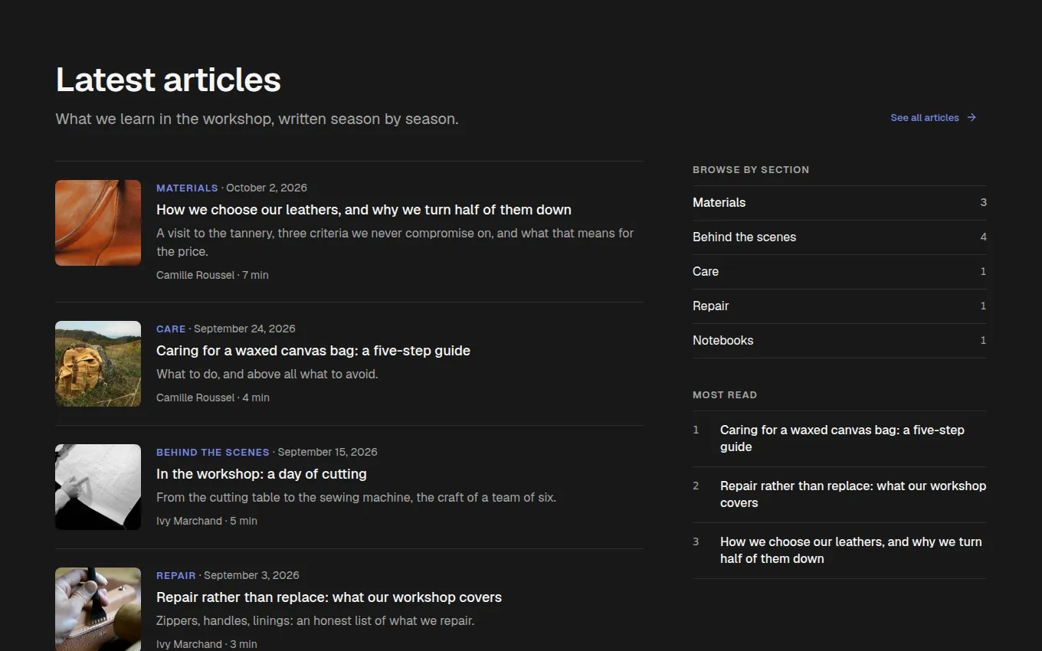Click the "From the cutting table" summary
The image size is (1042, 651).
(356, 498)
